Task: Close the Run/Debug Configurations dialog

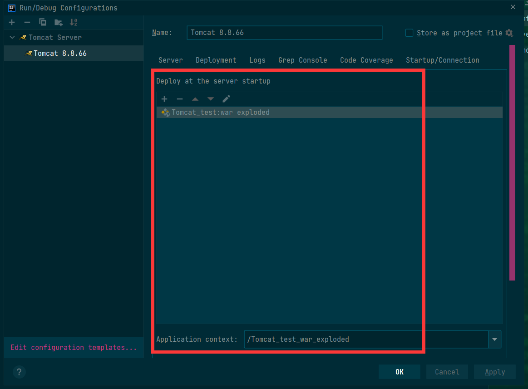Action: coord(513,7)
